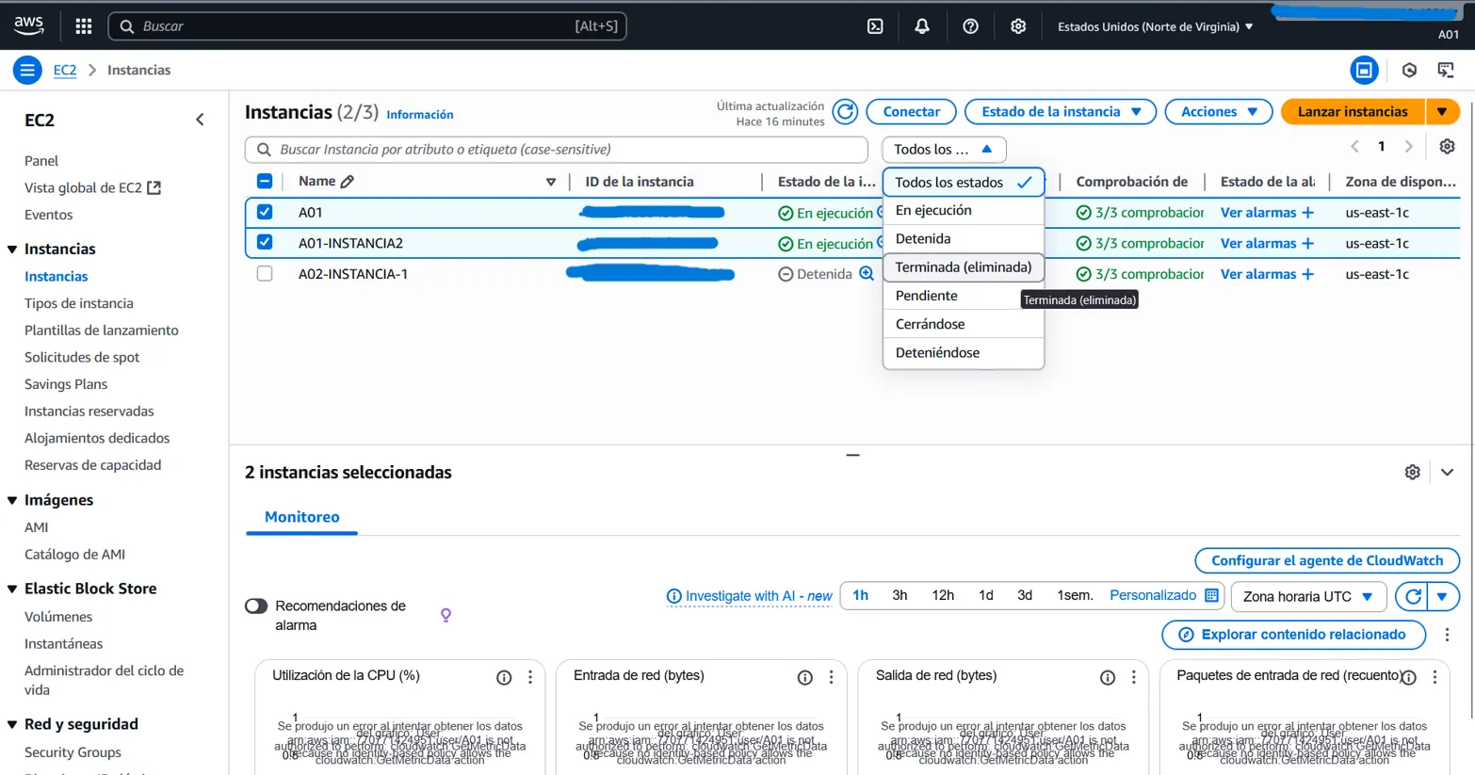Screen dimensions: 1475x775
Task: Toggle Recomendaciones de alarma switch
Action: pos(256,605)
